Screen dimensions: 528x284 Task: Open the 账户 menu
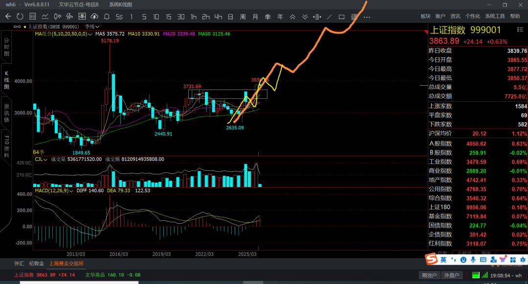tap(440, 16)
